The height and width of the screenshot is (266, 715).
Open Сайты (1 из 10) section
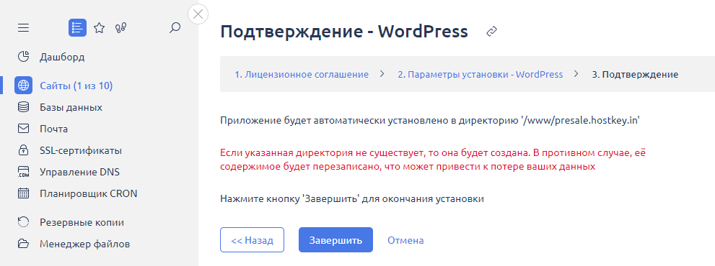76,86
